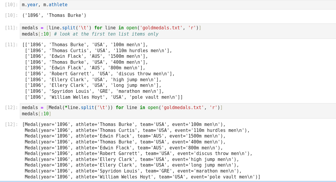Click the 'open' keyword in cell 12 code

coord(153,107)
